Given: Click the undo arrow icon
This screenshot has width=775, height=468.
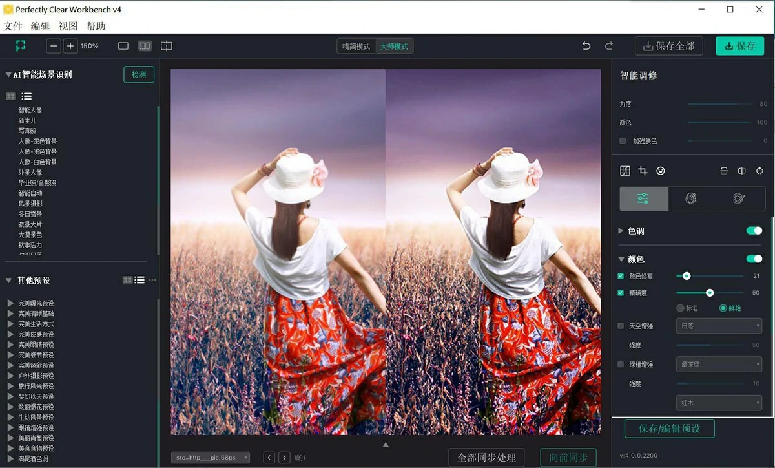Looking at the screenshot, I should point(586,46).
